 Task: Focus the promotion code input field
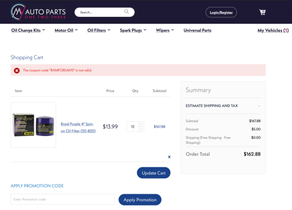(63, 199)
